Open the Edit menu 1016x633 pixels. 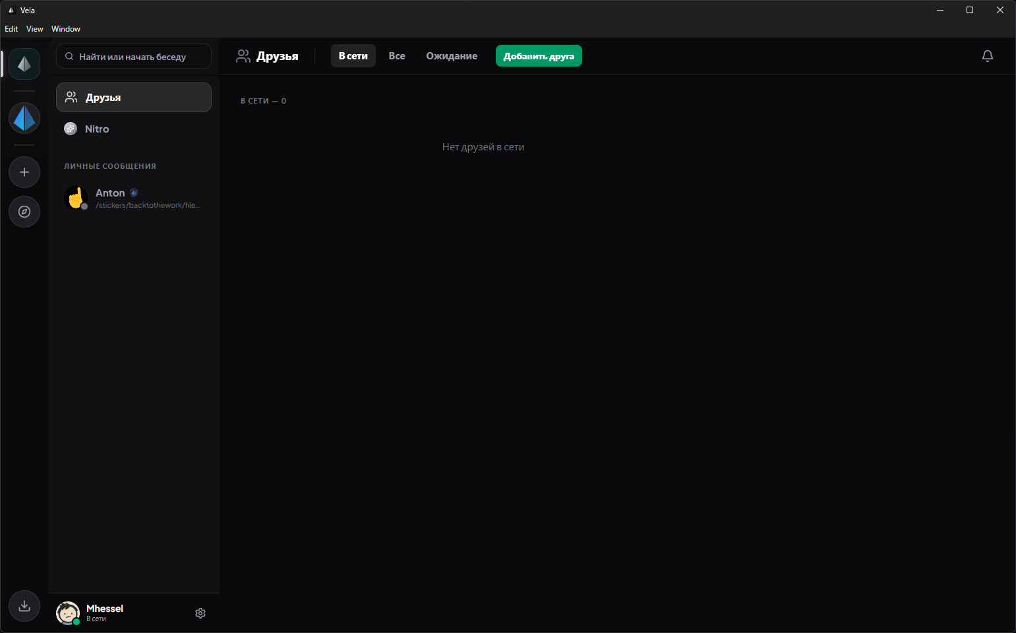[11, 29]
